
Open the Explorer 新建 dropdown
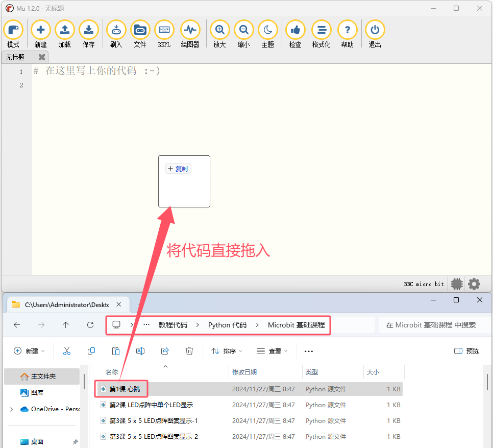(x=29, y=351)
